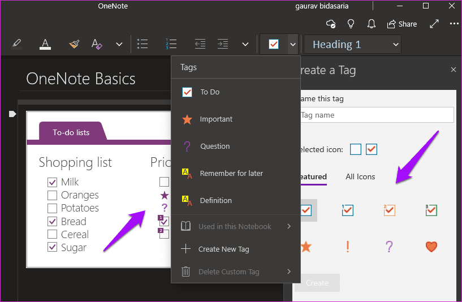Choose the Remember for later tag
The width and height of the screenshot is (462, 302).
pos(236,173)
